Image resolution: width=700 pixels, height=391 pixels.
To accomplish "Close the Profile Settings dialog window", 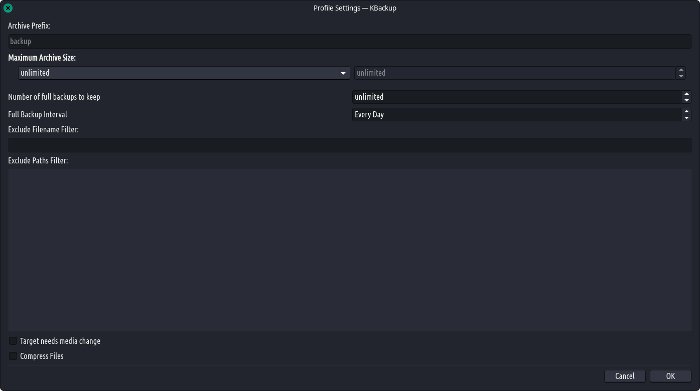I will (8, 8).
